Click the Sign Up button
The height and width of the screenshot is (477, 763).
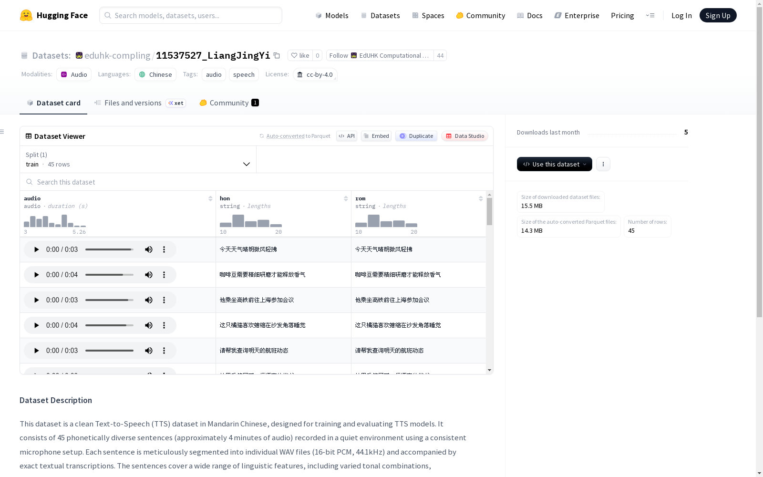pos(718,15)
